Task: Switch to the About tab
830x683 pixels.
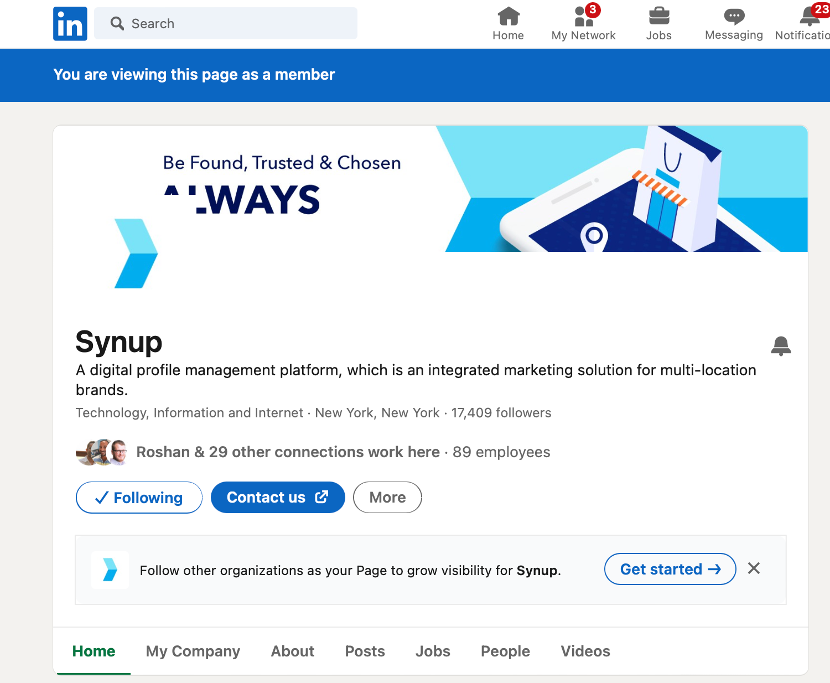Action: coord(293,651)
